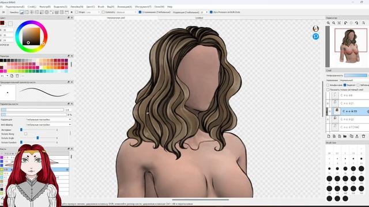Open the Animation menu
The image size is (369, 207).
pyautogui.click(x=125, y=7)
